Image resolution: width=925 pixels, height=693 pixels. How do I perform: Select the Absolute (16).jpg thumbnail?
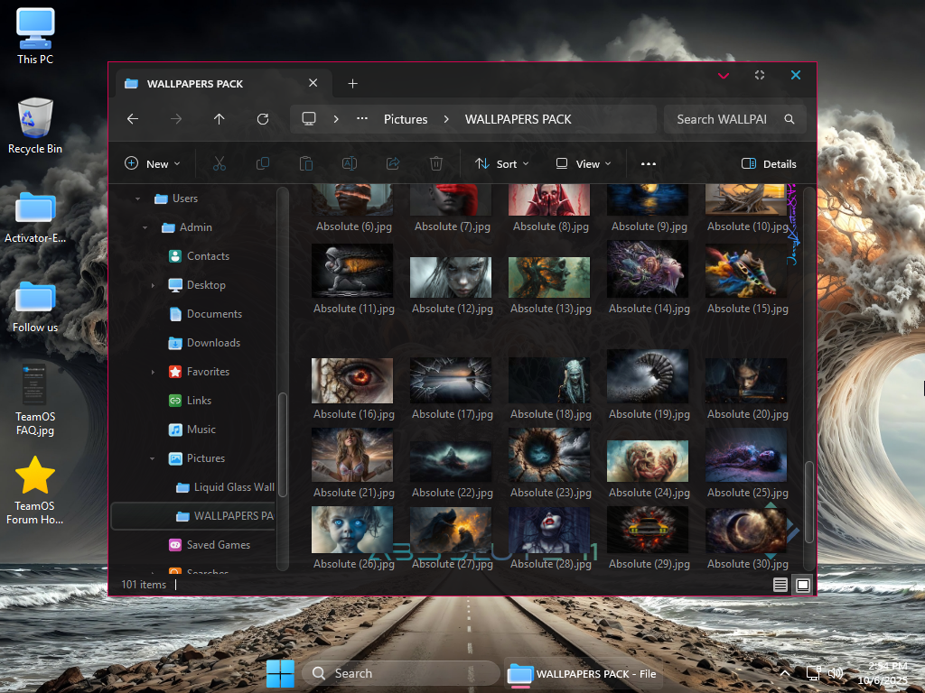(x=352, y=382)
